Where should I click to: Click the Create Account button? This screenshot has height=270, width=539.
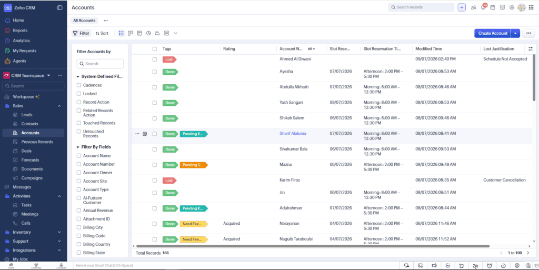point(493,33)
